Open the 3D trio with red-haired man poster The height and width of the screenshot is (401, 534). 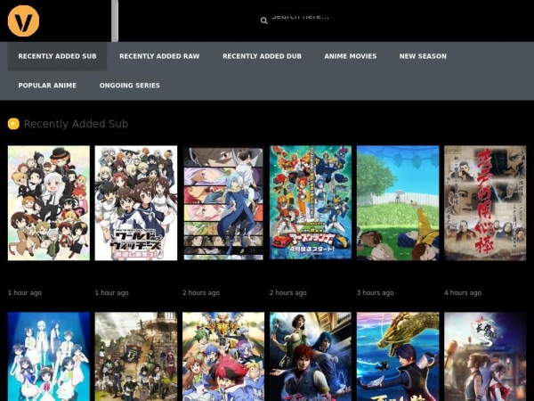coord(311,356)
